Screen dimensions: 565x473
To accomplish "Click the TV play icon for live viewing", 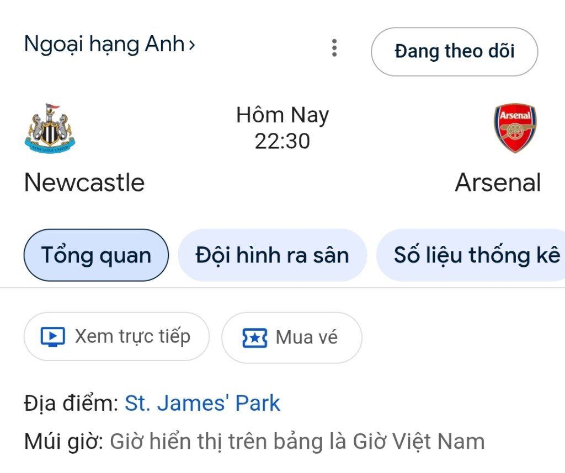I will click(x=53, y=336).
